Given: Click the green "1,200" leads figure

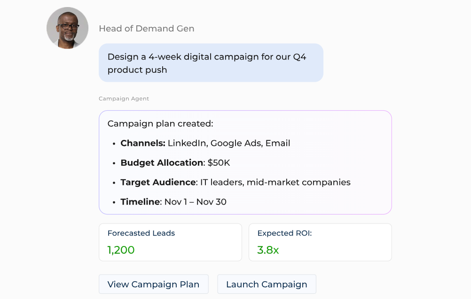Looking at the screenshot, I should 121,250.
